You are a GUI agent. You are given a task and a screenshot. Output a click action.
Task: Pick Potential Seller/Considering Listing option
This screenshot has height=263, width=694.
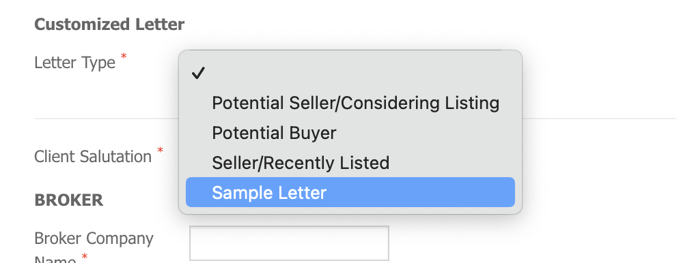pyautogui.click(x=350, y=103)
